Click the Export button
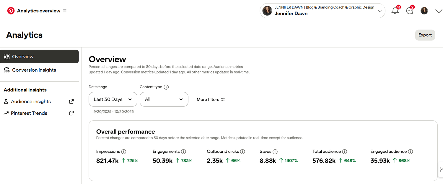 (x=425, y=35)
